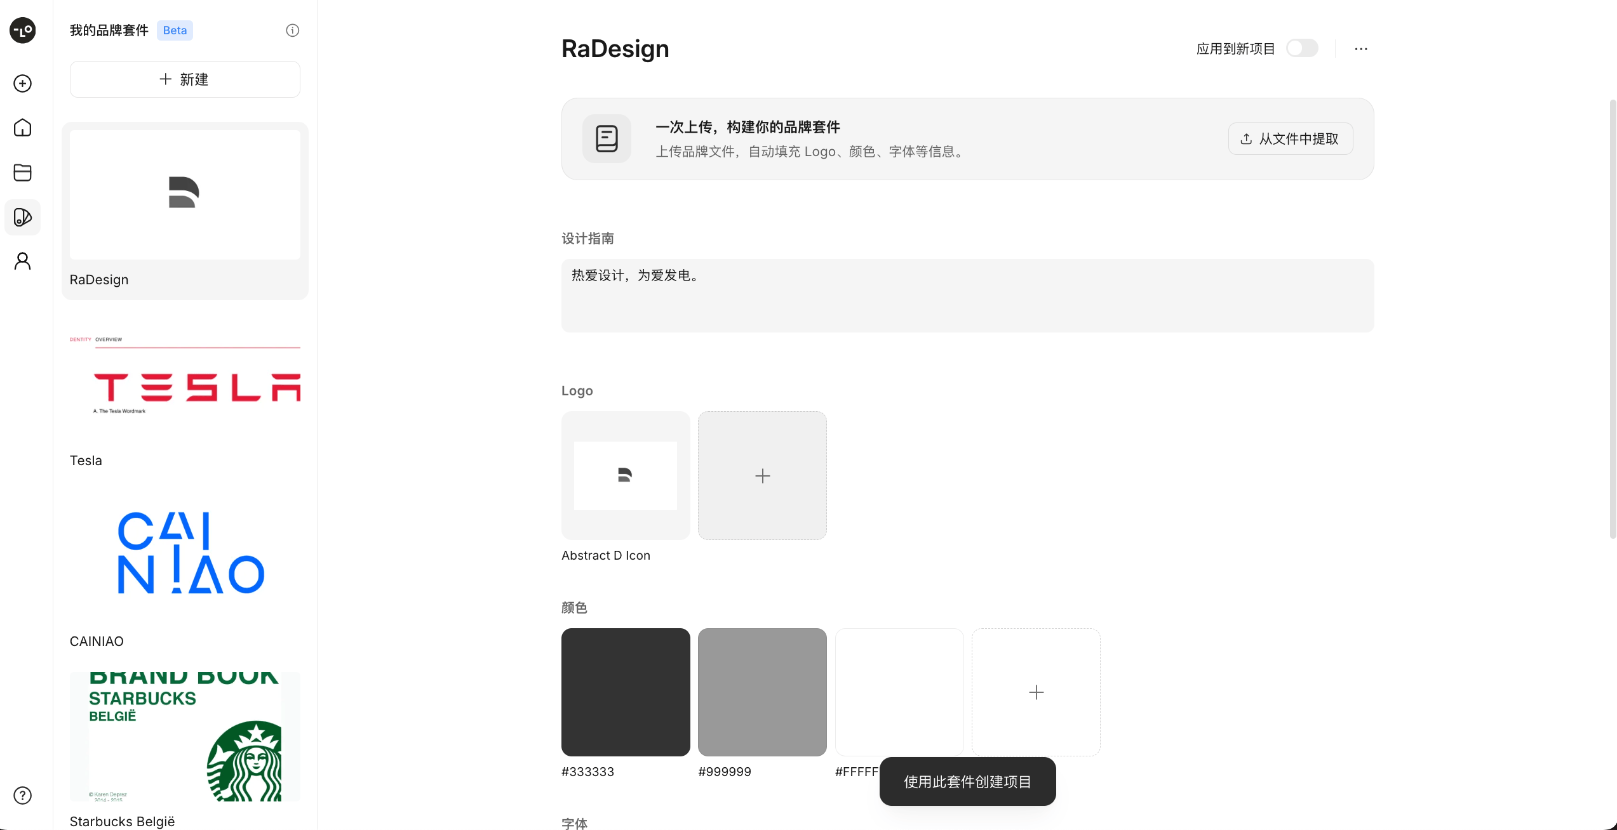Open the Starbucks België brand kit thumbnail
Screen dimensions: 1617x830
(x=185, y=737)
